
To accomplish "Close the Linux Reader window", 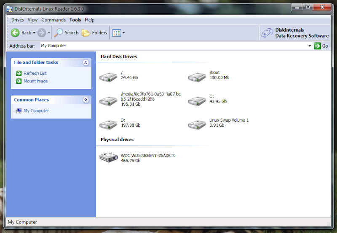I will coord(322,7).
